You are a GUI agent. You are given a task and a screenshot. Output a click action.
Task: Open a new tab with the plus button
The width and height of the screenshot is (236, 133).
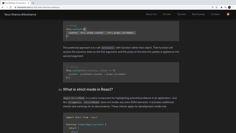click(x=33, y=3)
